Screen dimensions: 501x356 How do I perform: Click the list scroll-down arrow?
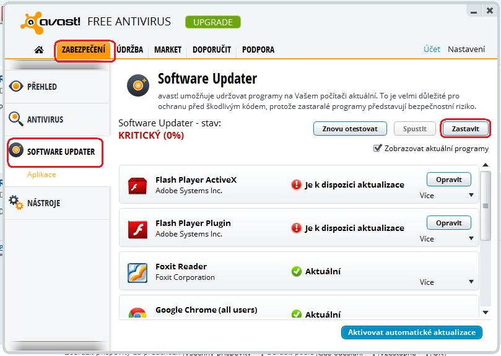coord(486,313)
